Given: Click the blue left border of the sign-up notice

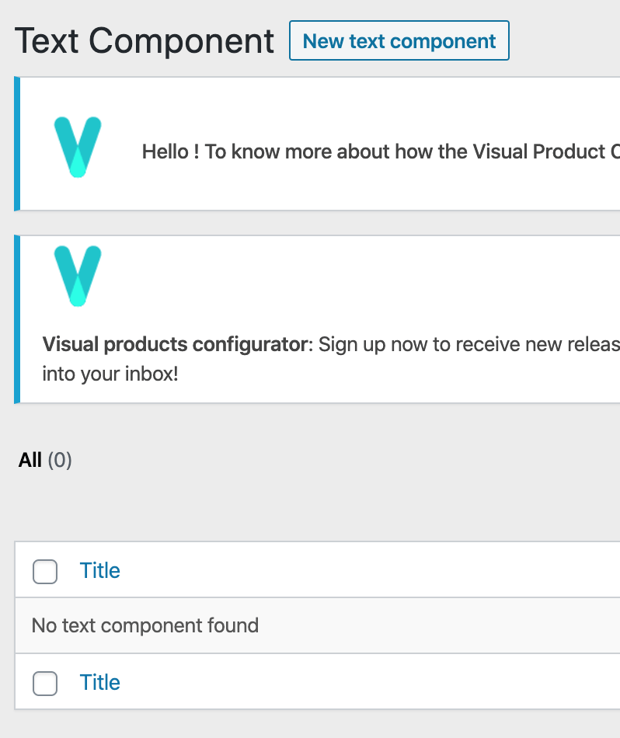Looking at the screenshot, I should point(17,319).
